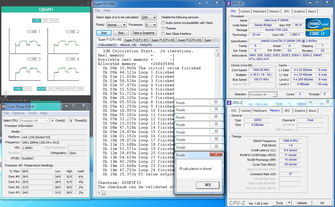Viewport: 335px width, 207px height.
Task: Click Hyper PI horizontal scrollbar thumb
Action: [103, 193]
